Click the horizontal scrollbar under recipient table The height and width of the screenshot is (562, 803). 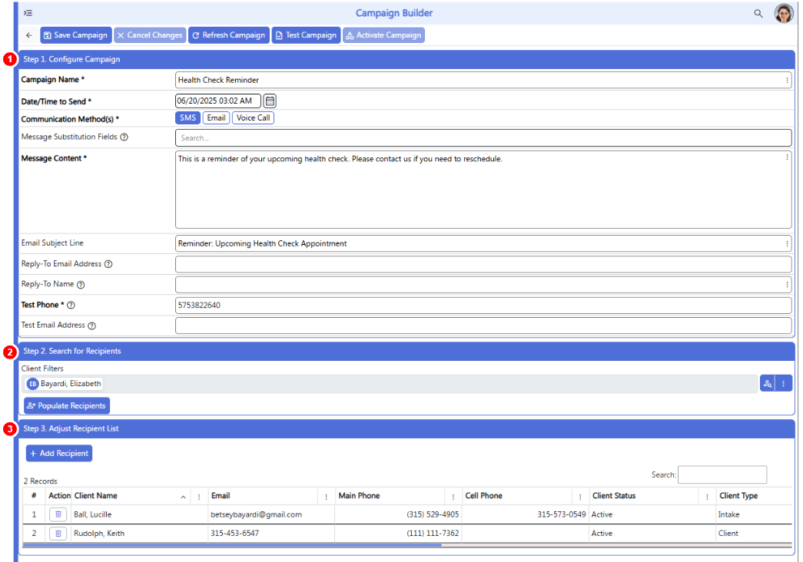coord(232,545)
